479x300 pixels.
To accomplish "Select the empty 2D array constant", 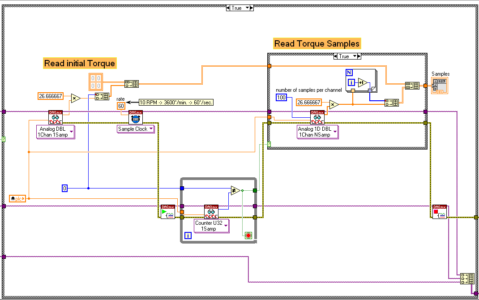I will pos(96,82).
